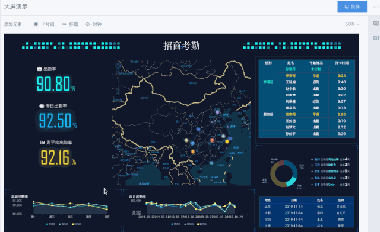Click the purple Beijing marker on map

click(217, 112)
